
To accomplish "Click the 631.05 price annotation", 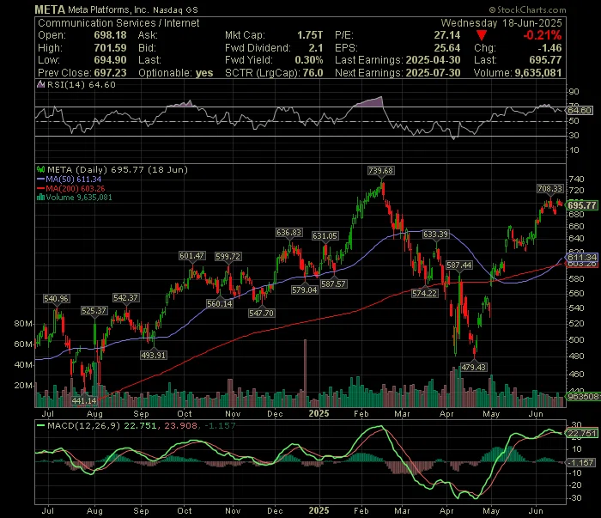I will [x=325, y=235].
